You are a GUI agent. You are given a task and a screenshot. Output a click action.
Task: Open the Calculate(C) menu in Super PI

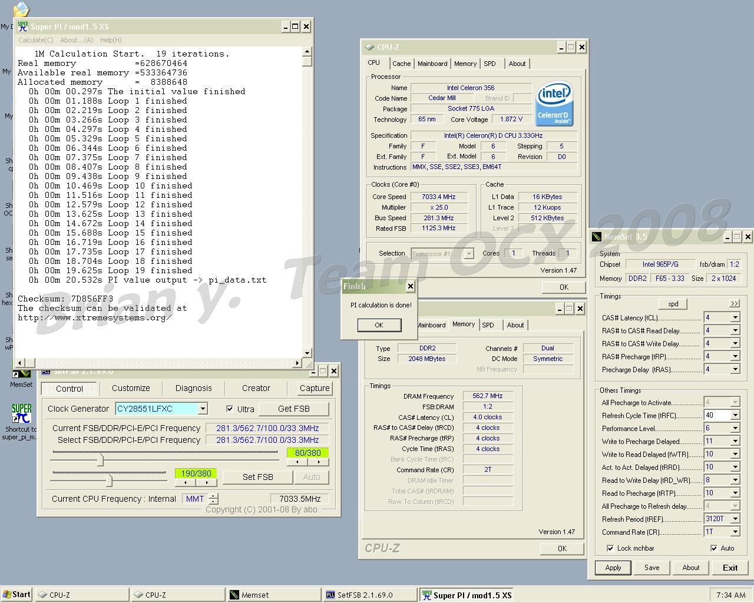pos(35,40)
